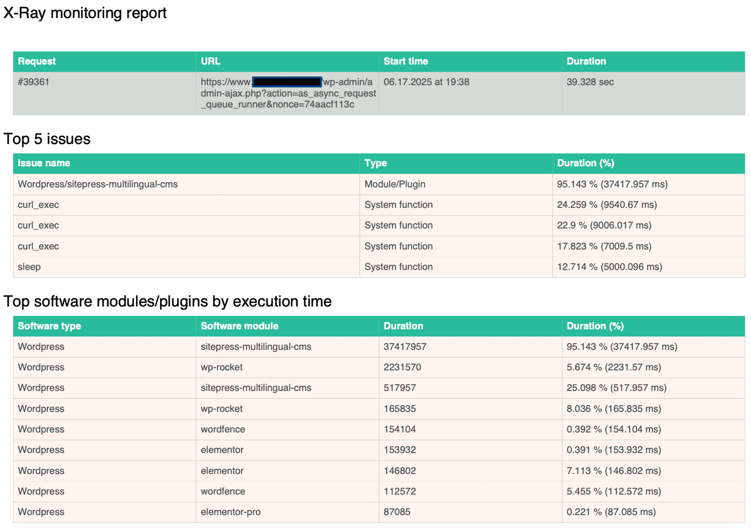751x529 pixels.
Task: Click the "Type" column header
Action: tap(456, 163)
